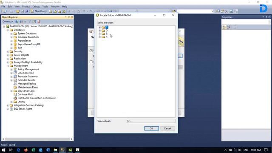Image resolution: width=272 pixels, height=153 pixels.
Task: Click the volume icon in system tray
Action: point(240,150)
